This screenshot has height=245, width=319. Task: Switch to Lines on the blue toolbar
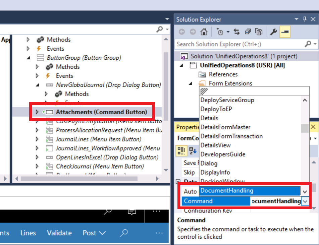[28, 233]
